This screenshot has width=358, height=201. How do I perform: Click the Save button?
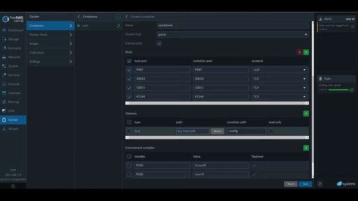point(305,184)
